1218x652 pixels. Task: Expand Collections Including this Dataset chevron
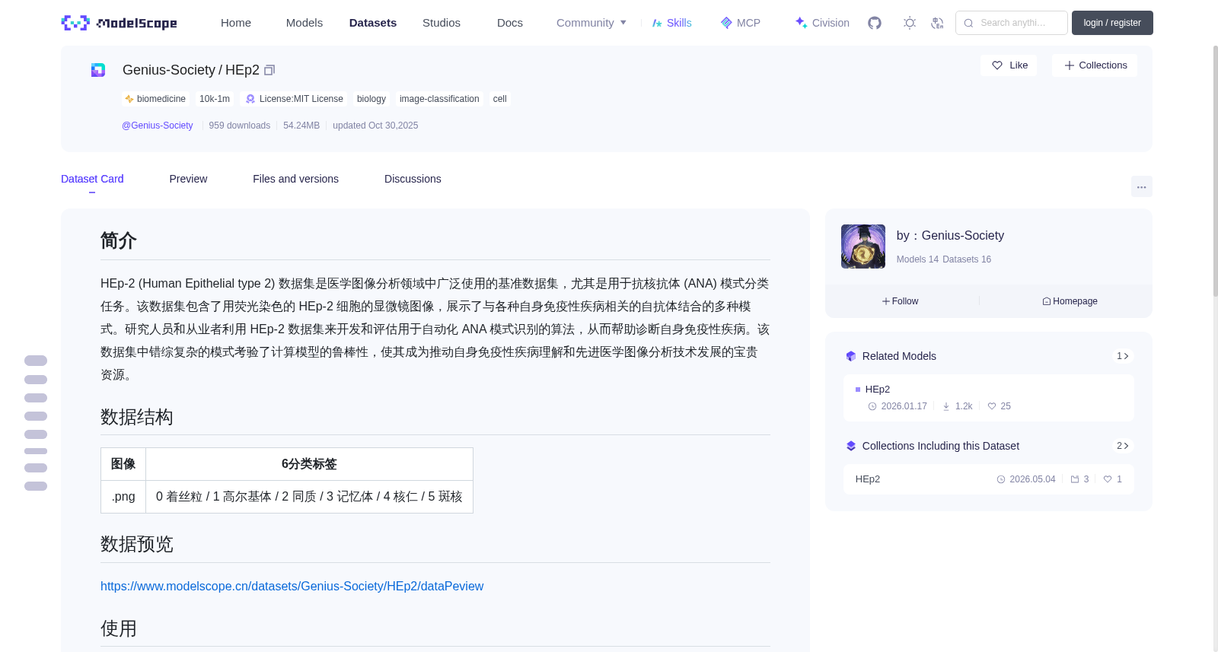(x=1123, y=446)
